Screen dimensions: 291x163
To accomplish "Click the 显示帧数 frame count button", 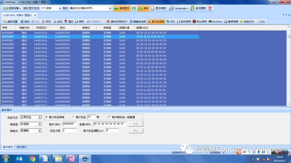I will 158,8.
